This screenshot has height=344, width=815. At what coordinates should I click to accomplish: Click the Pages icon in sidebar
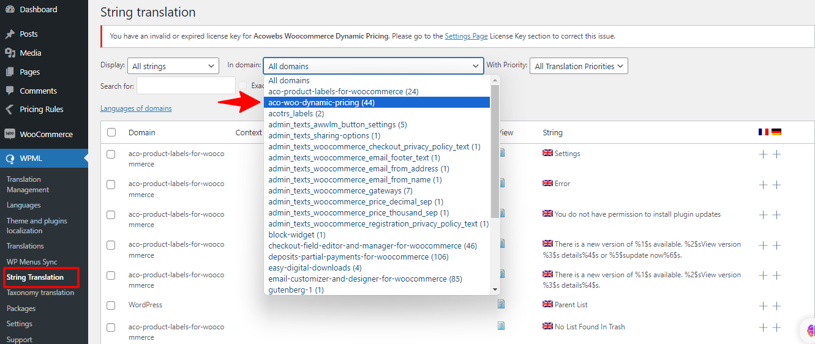(x=10, y=72)
